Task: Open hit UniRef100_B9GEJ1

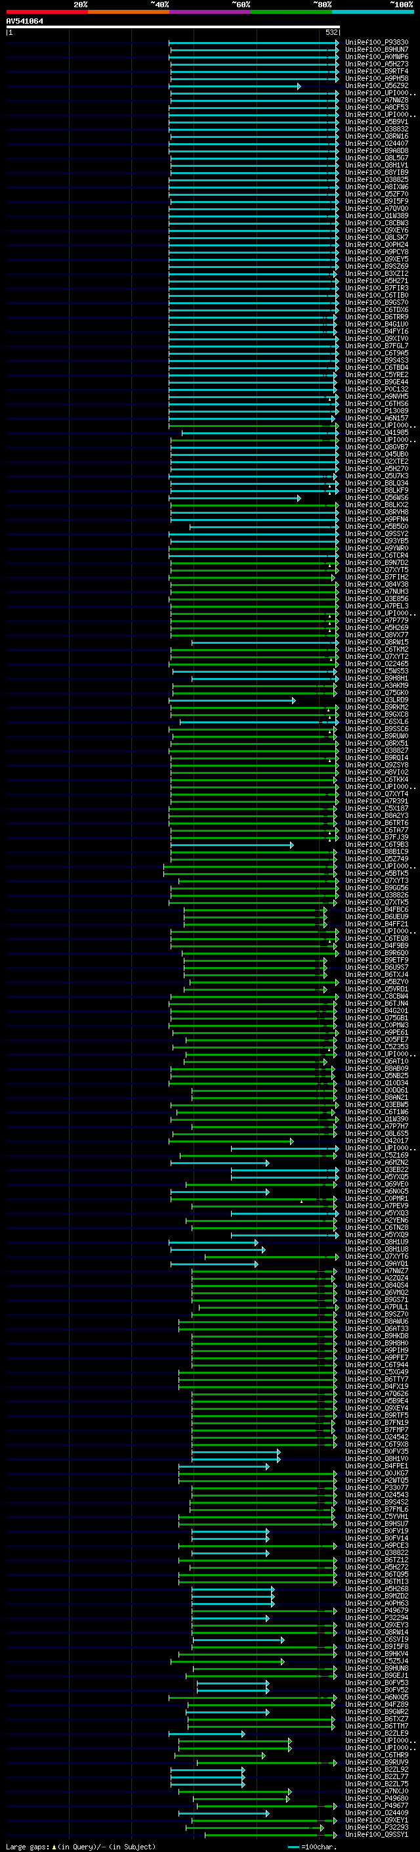Action: pyautogui.click(x=377, y=1676)
